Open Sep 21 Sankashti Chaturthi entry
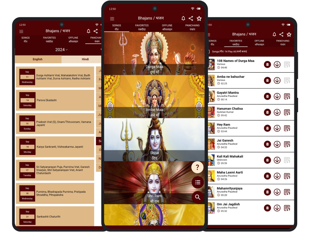The image size is (310, 232). [55, 216]
